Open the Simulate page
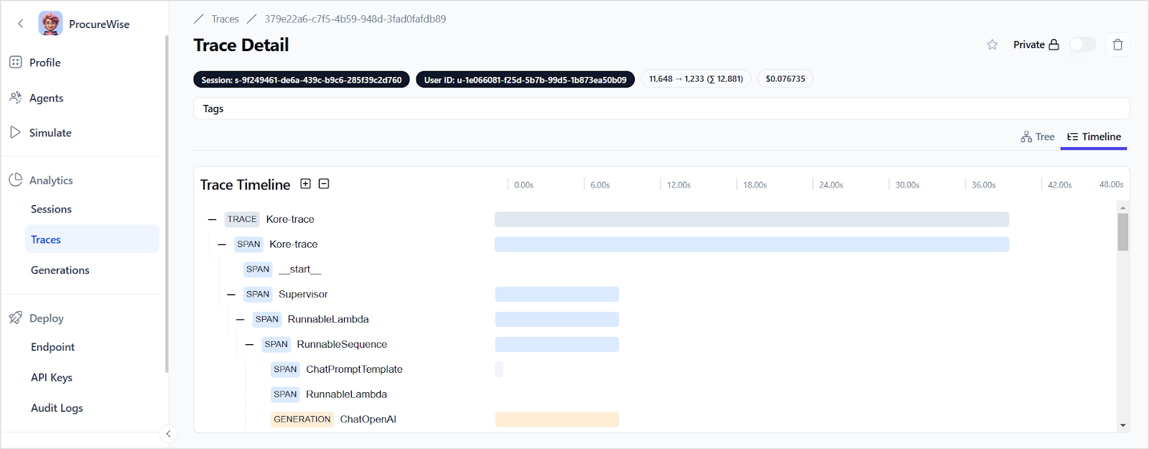The height and width of the screenshot is (449, 1149). [x=50, y=133]
